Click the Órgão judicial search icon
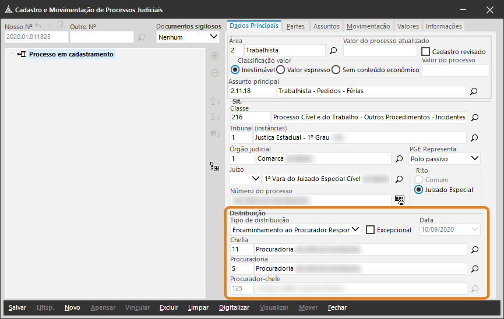 pyautogui.click(x=399, y=158)
